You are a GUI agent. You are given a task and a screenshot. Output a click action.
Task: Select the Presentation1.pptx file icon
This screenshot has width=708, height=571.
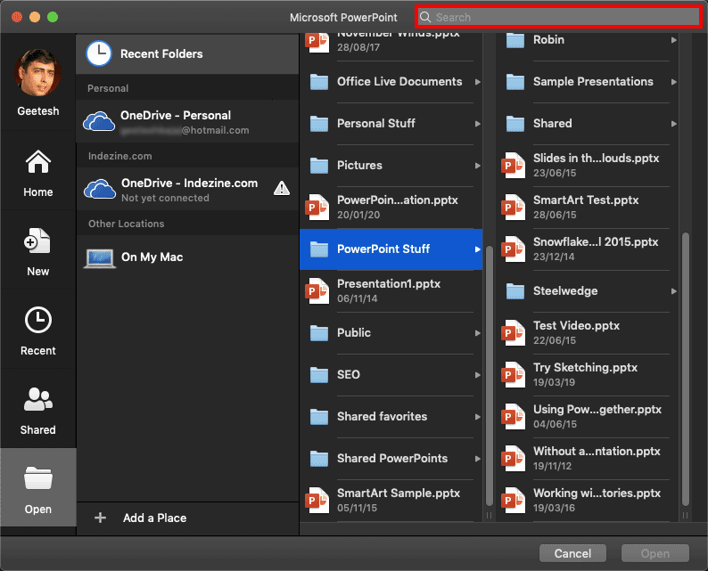point(317,291)
